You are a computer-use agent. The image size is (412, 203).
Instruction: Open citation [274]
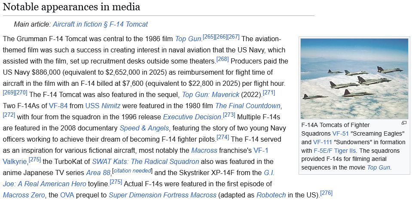coord(223,137)
